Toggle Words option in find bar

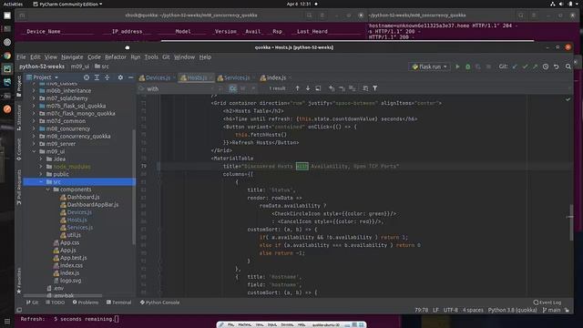[243, 88]
